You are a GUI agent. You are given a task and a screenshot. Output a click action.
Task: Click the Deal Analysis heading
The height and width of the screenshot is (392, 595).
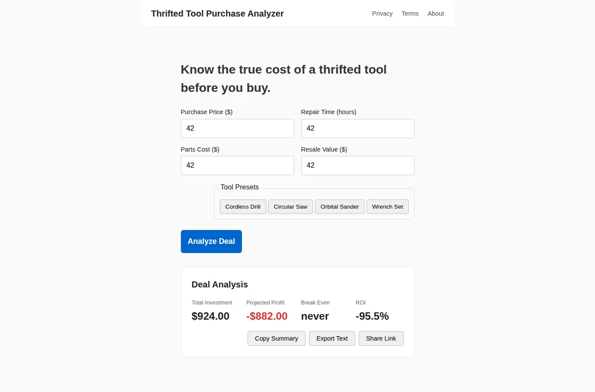pyautogui.click(x=220, y=284)
